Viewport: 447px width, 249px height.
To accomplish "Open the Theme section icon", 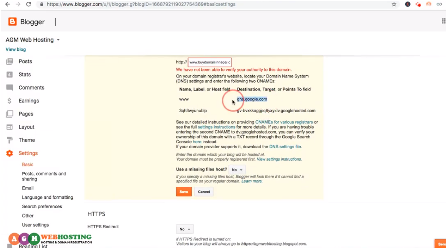I will (x=9, y=140).
